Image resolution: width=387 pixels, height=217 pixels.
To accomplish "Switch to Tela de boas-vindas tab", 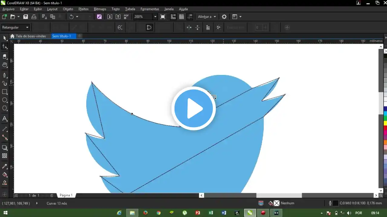I will 31,36.
